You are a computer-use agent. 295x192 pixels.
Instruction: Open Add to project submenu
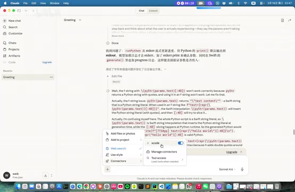(x=124, y=140)
